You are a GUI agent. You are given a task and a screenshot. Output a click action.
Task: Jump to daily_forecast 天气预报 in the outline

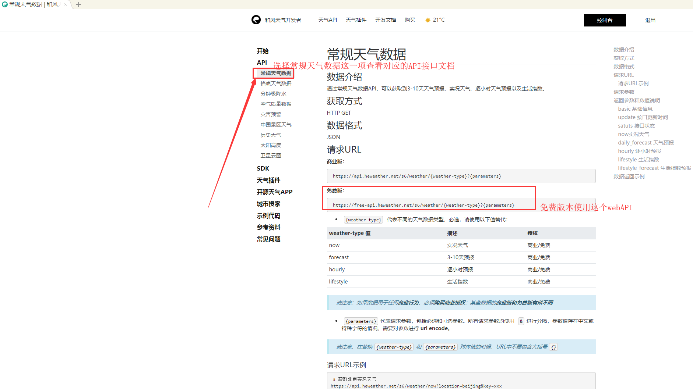click(x=645, y=143)
